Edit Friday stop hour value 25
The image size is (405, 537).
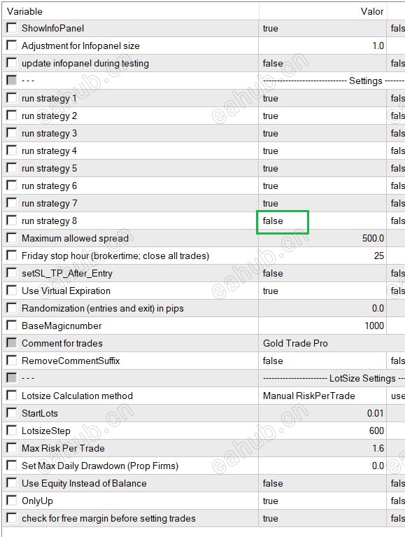[322, 256]
